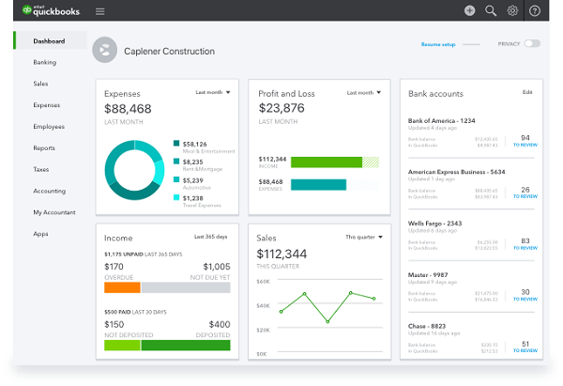
Task: Click the $150 not deposited amount
Action: point(114,325)
